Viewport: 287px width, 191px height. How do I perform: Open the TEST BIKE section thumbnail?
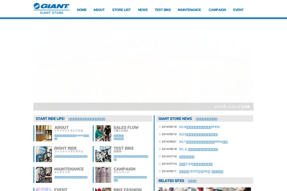[x=103, y=154]
